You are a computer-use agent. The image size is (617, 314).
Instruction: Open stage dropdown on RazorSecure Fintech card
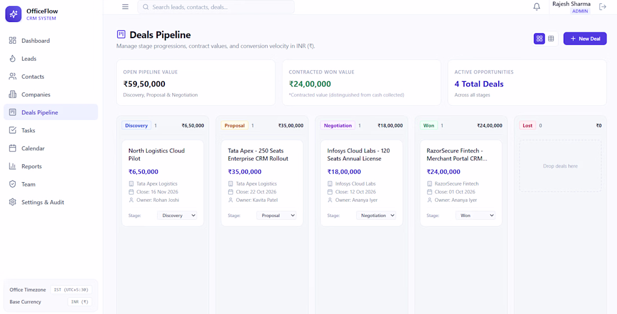tap(475, 215)
